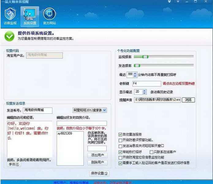Click the 删除用户 button
Viewport: 213px width, 184px height.
[97, 163]
